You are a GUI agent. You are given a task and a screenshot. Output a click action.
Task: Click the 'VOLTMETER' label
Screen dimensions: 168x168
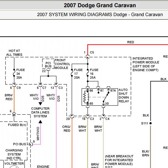click(14, 164)
